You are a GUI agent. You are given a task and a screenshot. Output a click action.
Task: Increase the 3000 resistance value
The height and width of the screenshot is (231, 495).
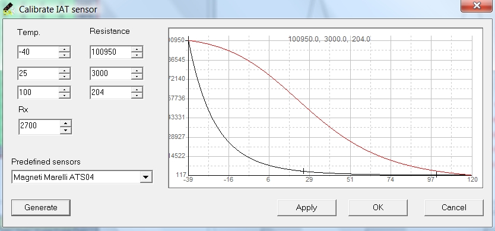[137, 71]
